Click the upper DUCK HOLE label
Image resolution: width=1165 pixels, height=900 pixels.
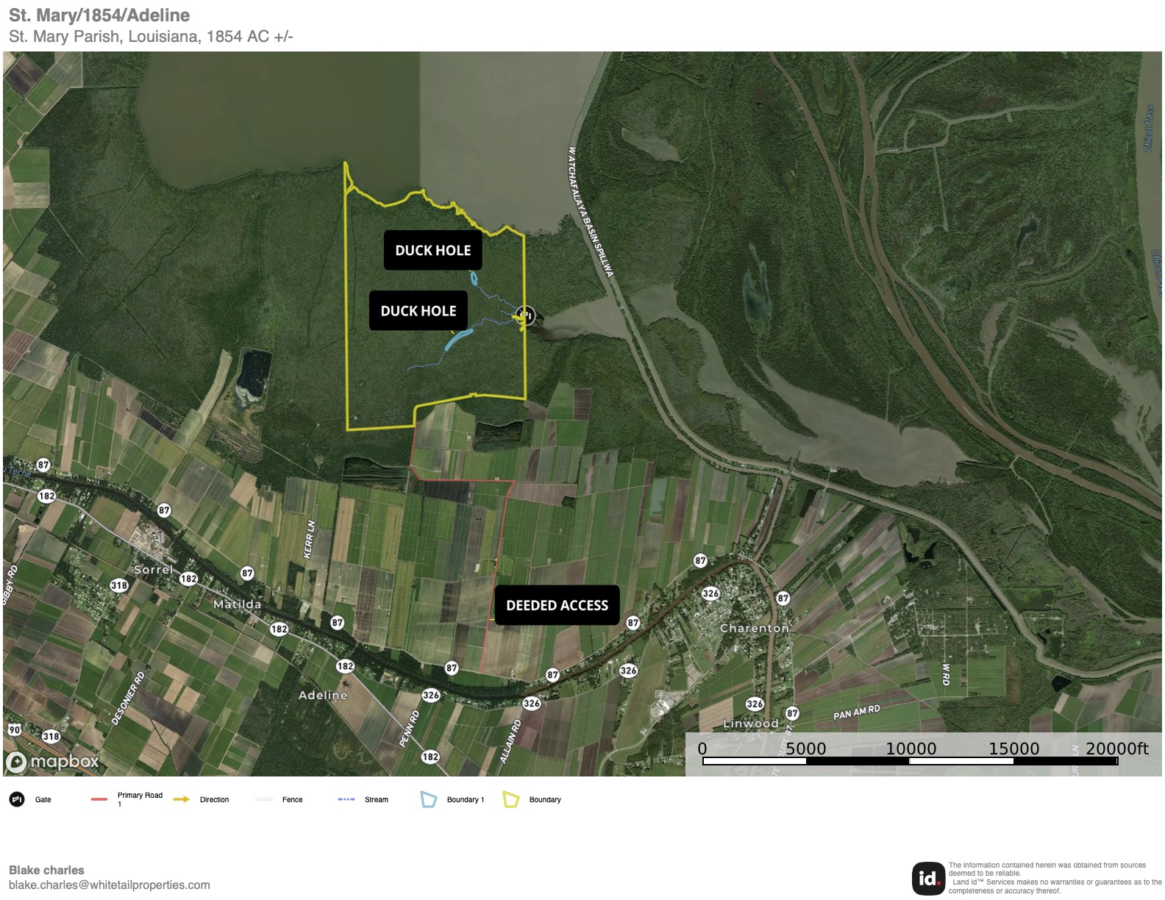pyautogui.click(x=432, y=250)
